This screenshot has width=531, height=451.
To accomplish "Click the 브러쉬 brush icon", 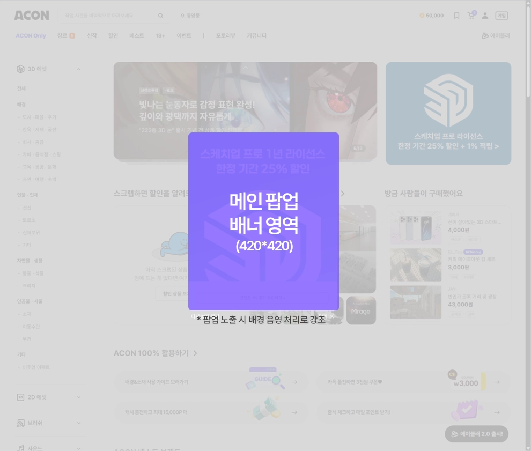I will point(21,423).
